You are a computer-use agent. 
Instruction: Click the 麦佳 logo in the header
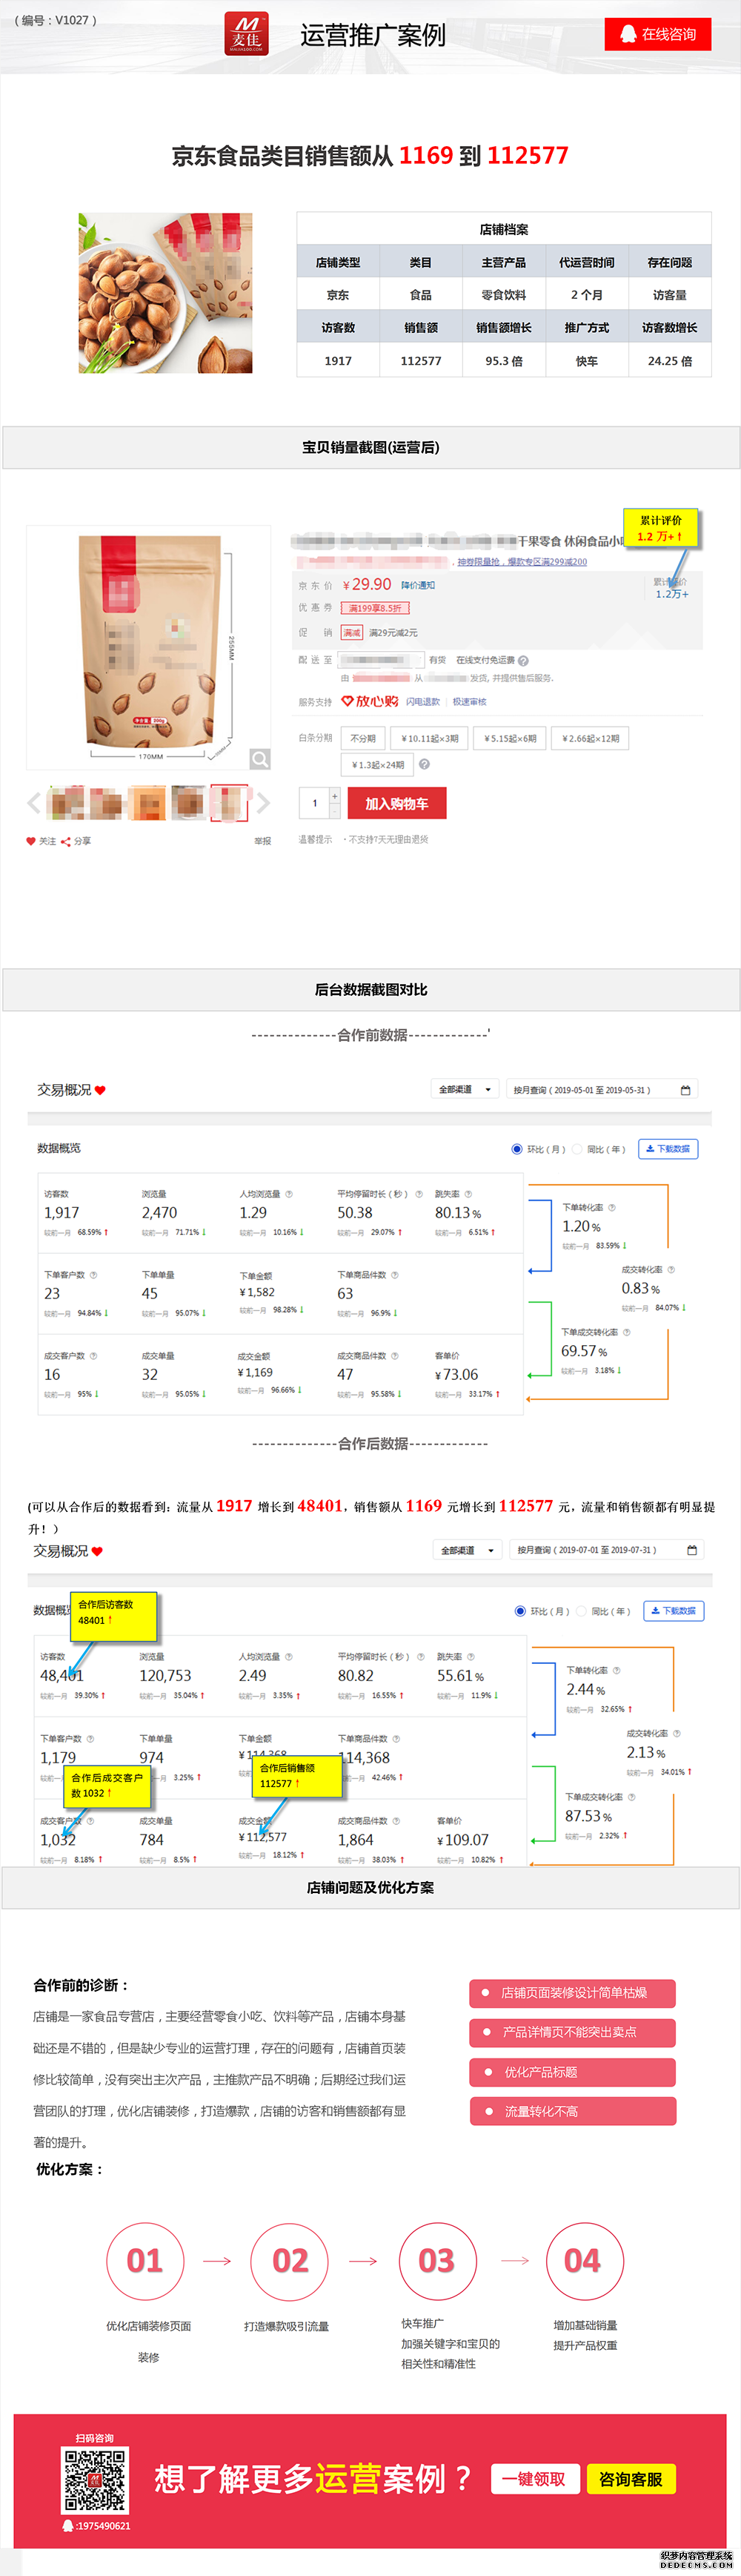(247, 34)
